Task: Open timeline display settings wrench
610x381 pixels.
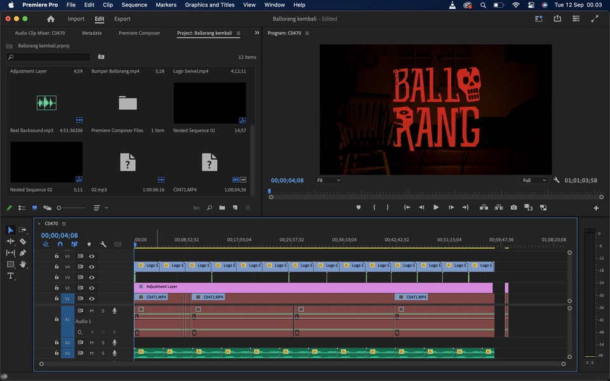Action: point(103,244)
